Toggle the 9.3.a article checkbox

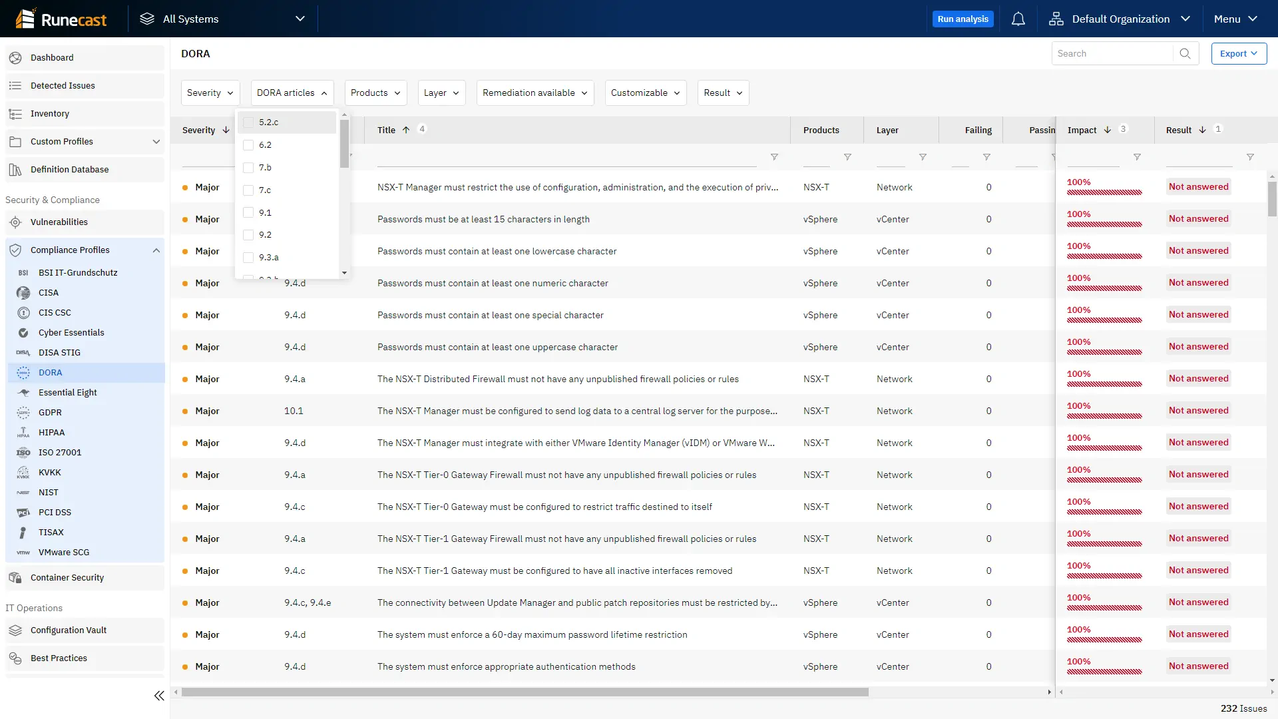(248, 257)
